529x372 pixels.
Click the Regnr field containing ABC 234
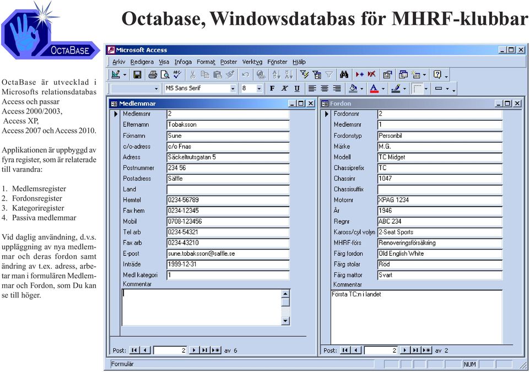[x=440, y=222]
